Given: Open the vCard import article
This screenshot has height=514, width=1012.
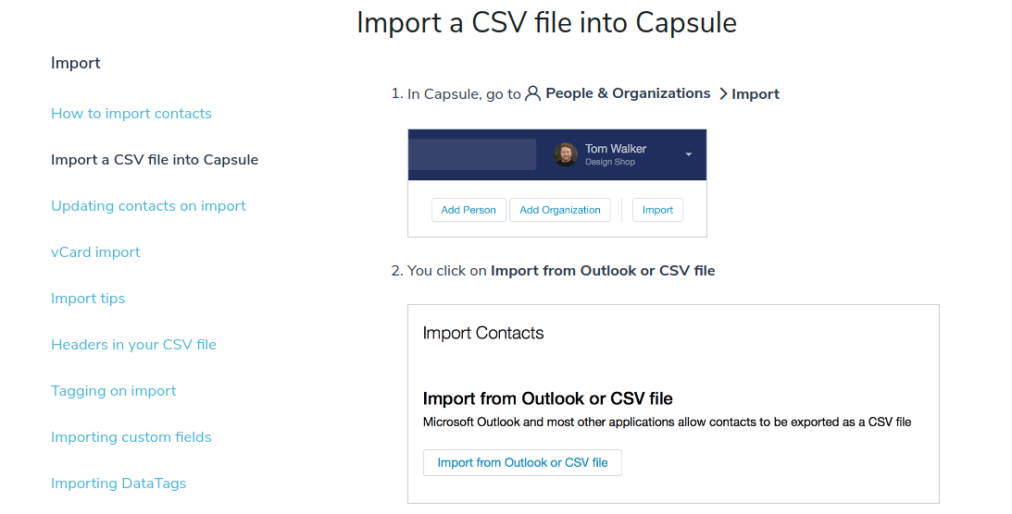Looking at the screenshot, I should 95,252.
